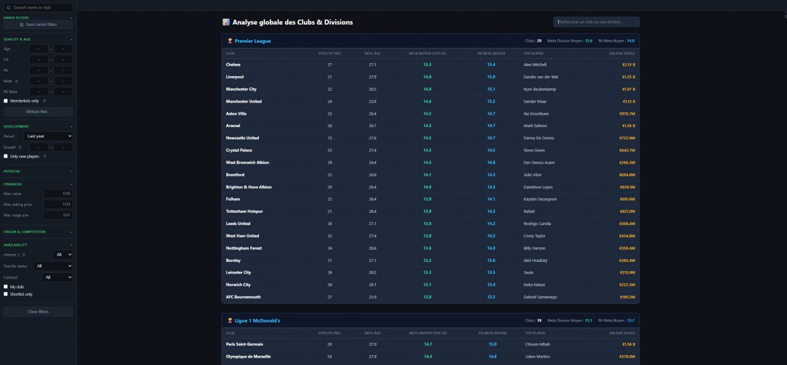Click the Aston Villa club name

coord(236,113)
